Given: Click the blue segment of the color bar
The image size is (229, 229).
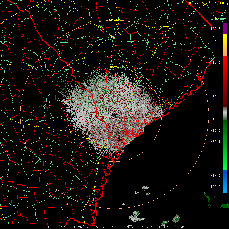Looking at the screenshot, I should pyautogui.click(x=225, y=181).
